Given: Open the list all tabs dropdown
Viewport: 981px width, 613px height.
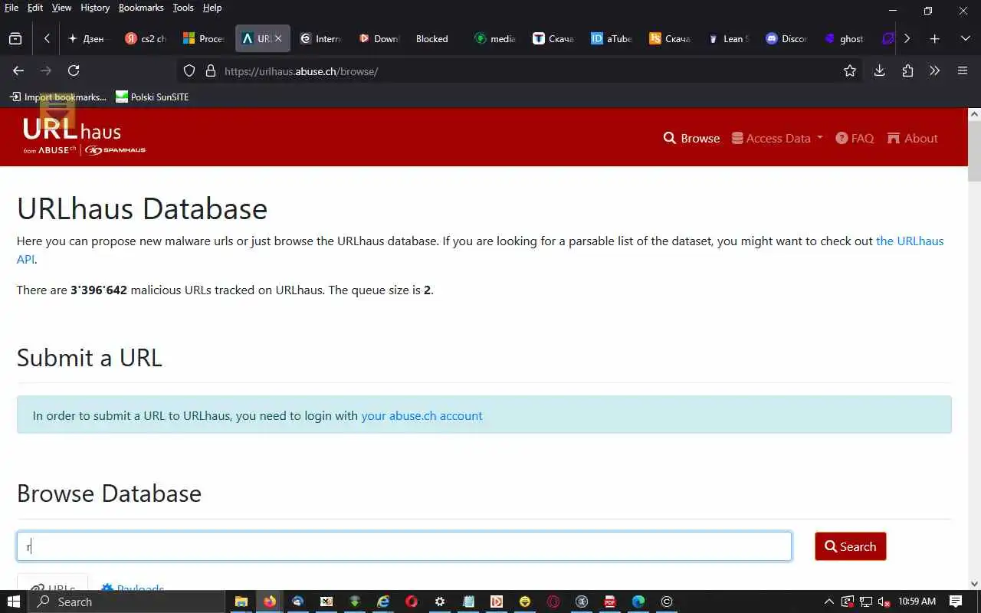Looking at the screenshot, I should point(965,38).
